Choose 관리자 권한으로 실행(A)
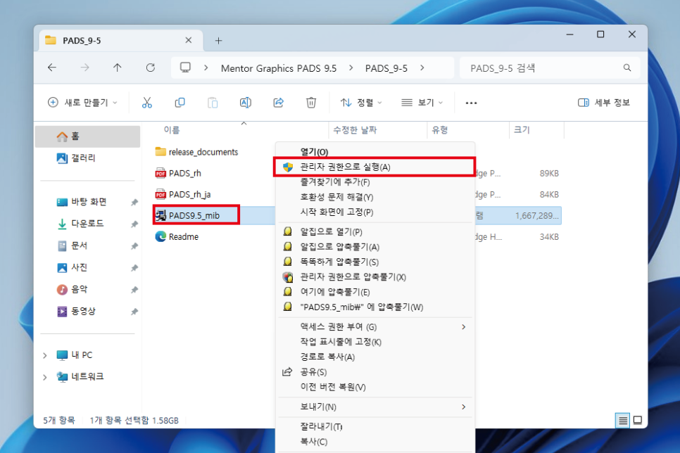This screenshot has height=453, width=680. tap(374, 167)
